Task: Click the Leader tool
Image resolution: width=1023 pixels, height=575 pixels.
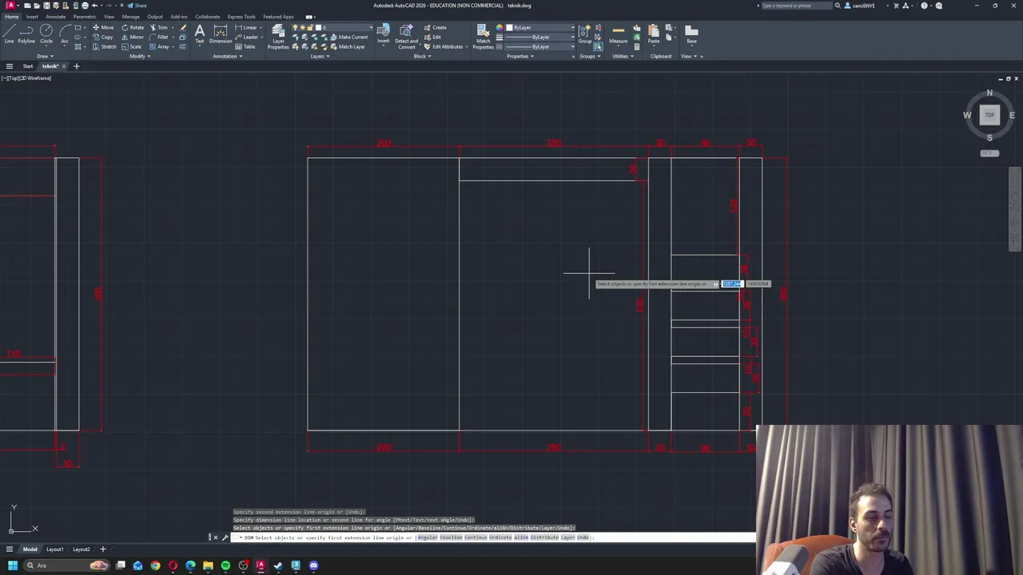Action: (247, 37)
